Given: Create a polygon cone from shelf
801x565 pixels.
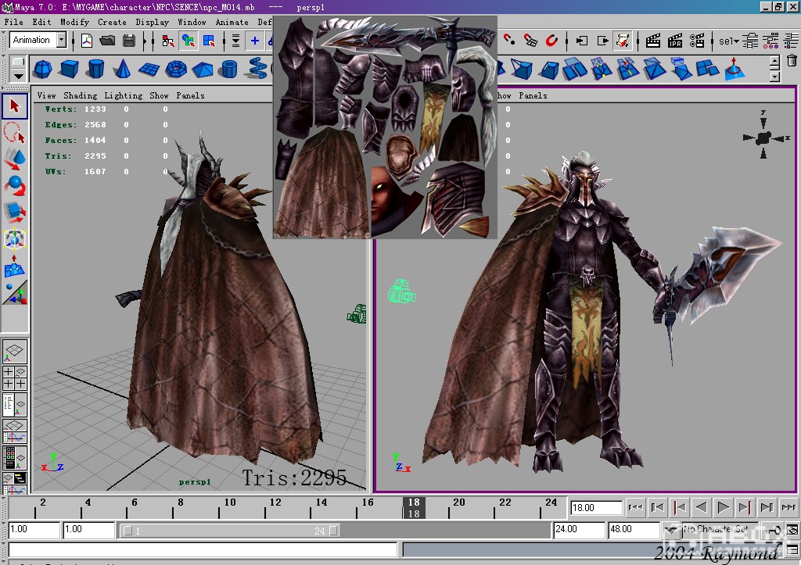Looking at the screenshot, I should coord(122,69).
